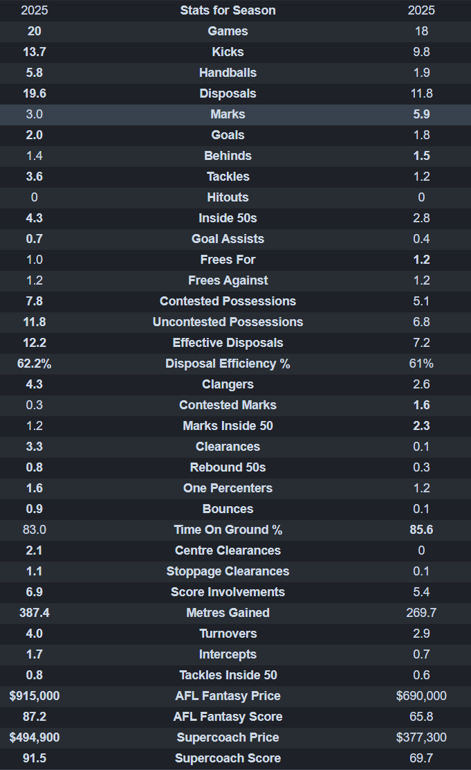Click the 5.9 Marks value
The image size is (471, 770).
click(x=421, y=114)
